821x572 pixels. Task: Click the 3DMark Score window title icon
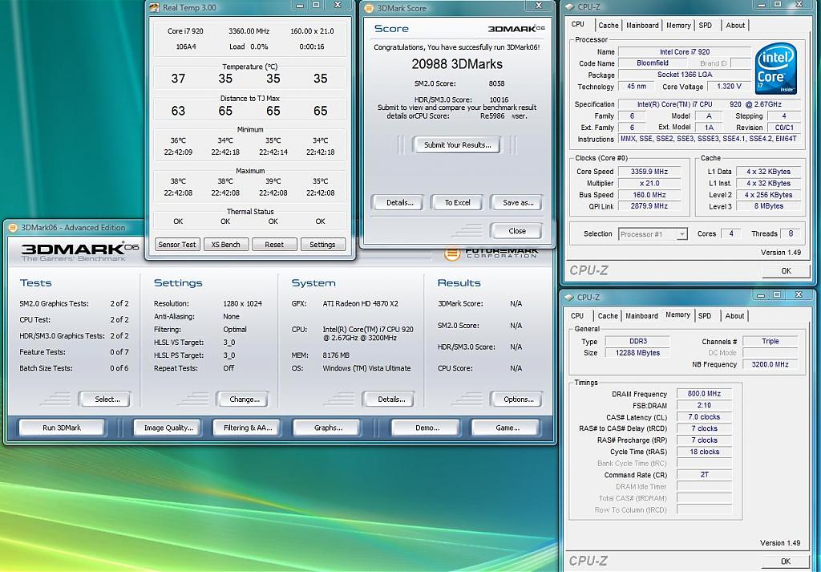pyautogui.click(x=369, y=8)
